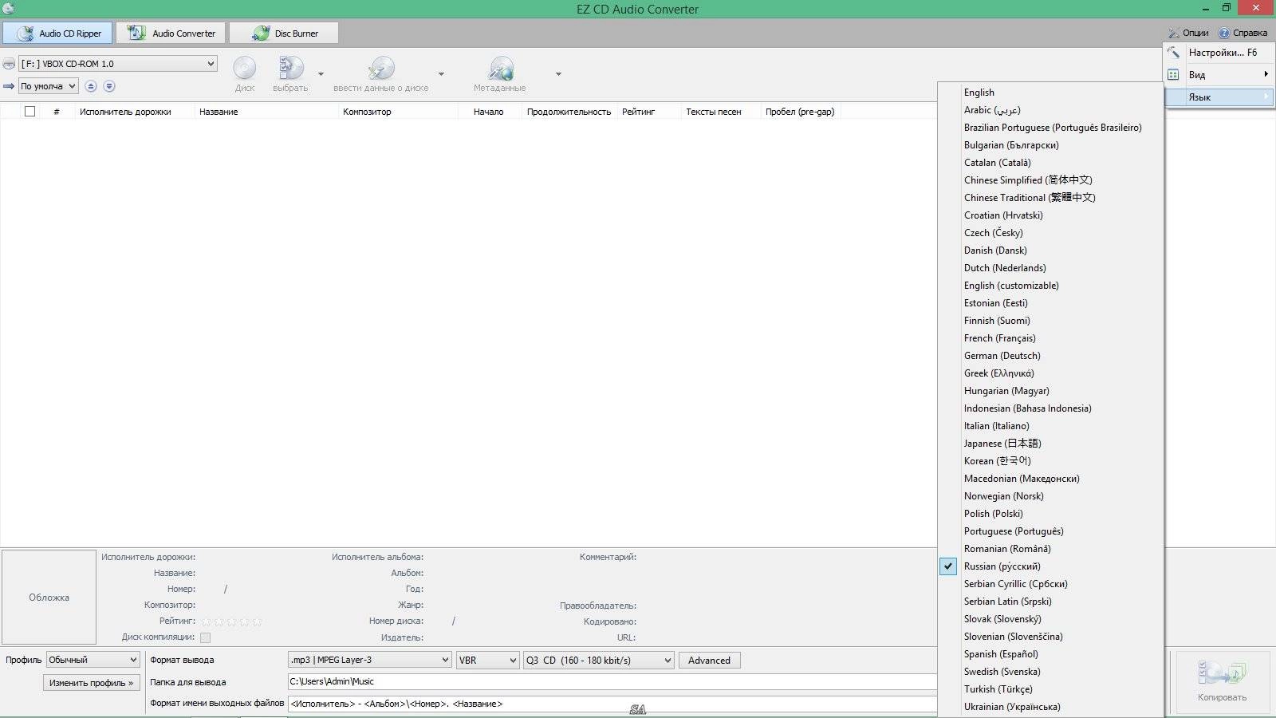This screenshot has width=1276, height=718.
Task: Expand the выбрать dropdown arrow
Action: (x=321, y=74)
